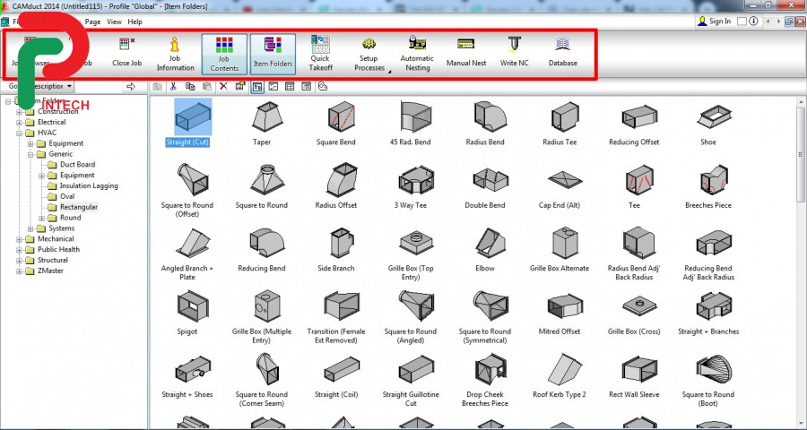
Task: Collapse the HVAC folder node
Action: [x=20, y=133]
